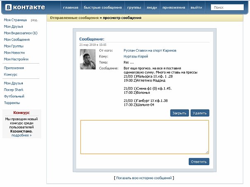Screen dimensions: 250x187
Task: Open главная in top navigation
Action: [x=70, y=8]
